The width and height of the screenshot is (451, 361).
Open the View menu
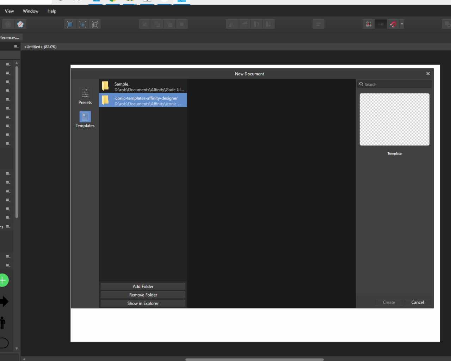pos(9,11)
